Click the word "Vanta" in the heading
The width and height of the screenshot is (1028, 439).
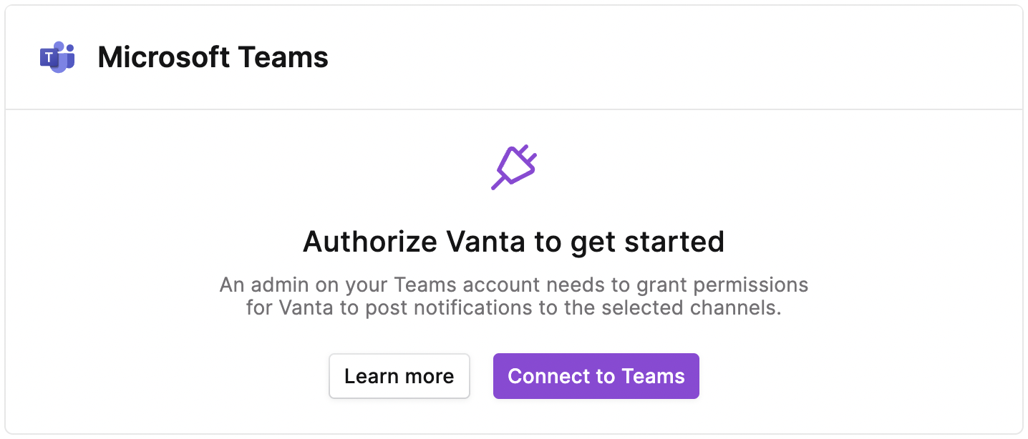(486, 242)
